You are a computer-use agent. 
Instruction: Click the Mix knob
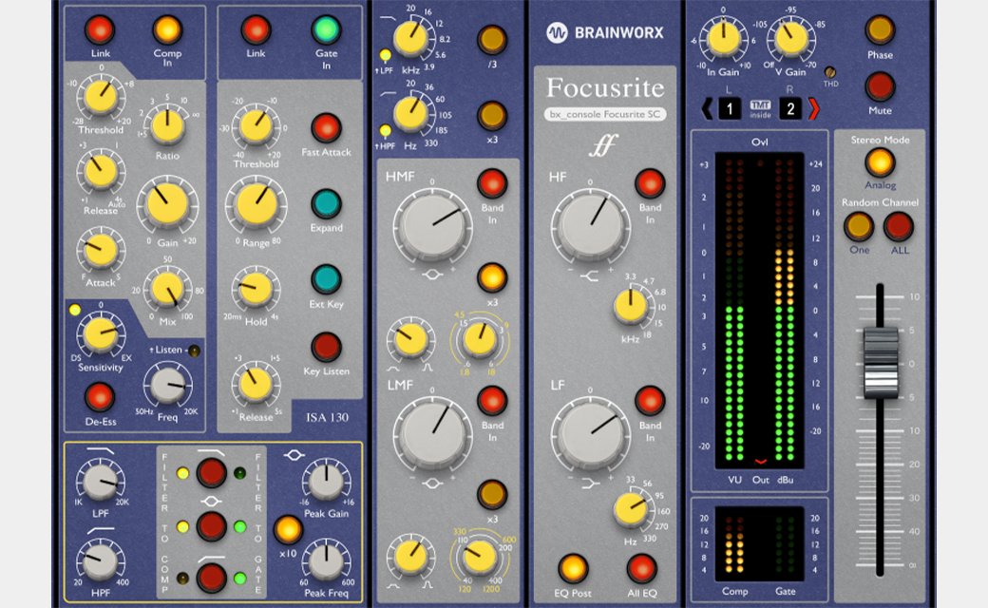click(167, 289)
